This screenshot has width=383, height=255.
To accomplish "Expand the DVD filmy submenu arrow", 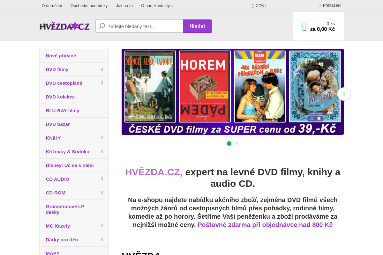I will click(102, 69).
